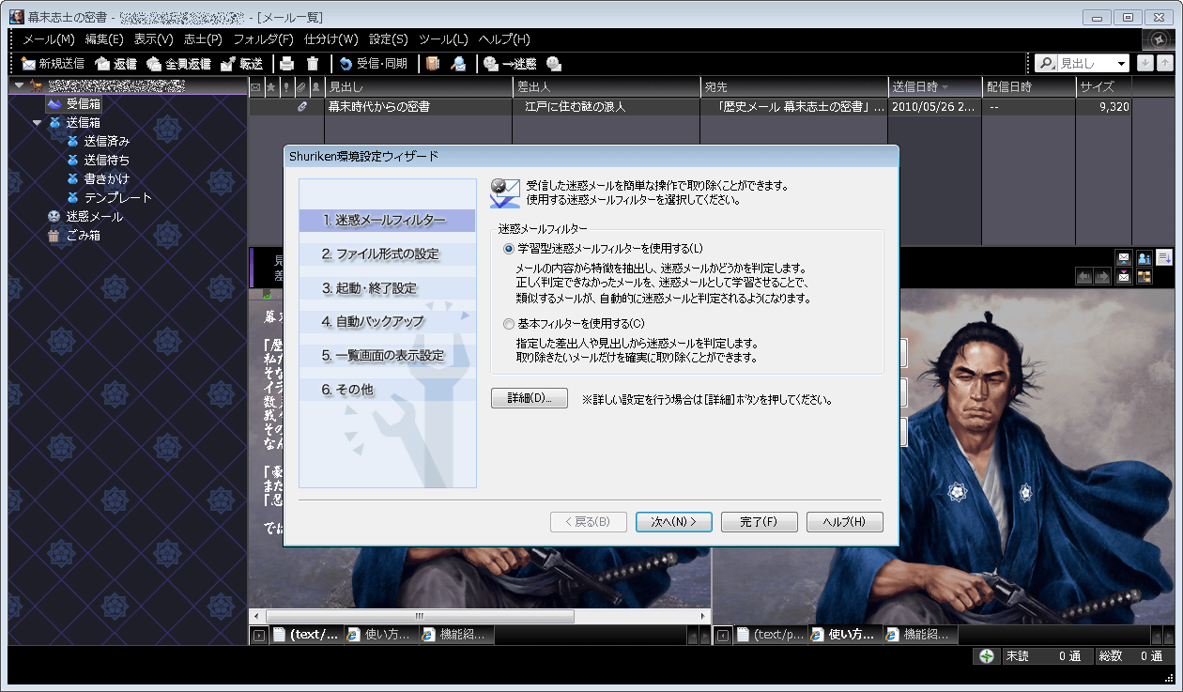Collapse the account tree root node
Image resolution: width=1183 pixels, height=692 pixels.
click(x=20, y=85)
